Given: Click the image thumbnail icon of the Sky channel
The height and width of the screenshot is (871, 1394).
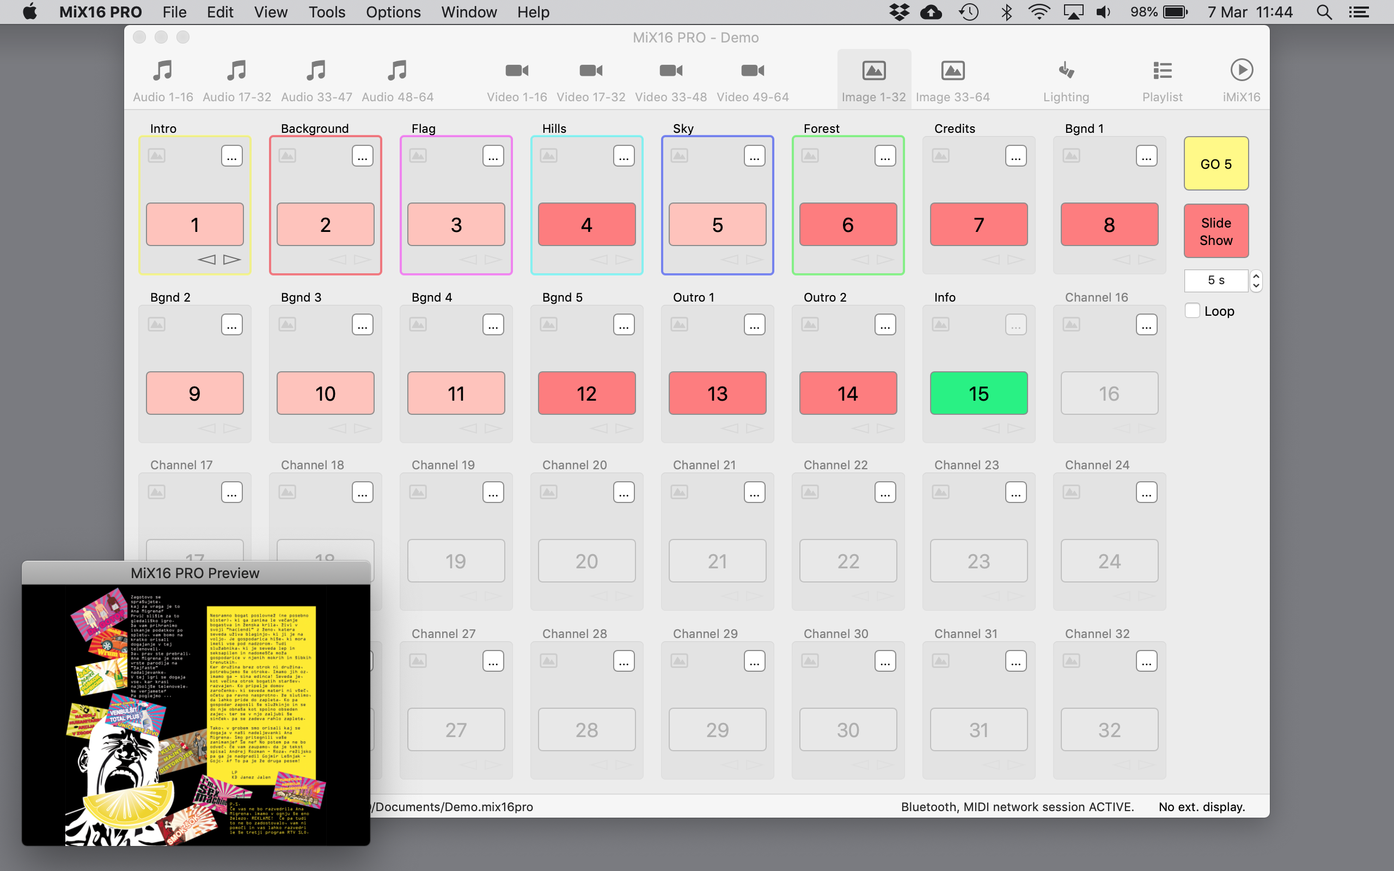Looking at the screenshot, I should coord(679,156).
